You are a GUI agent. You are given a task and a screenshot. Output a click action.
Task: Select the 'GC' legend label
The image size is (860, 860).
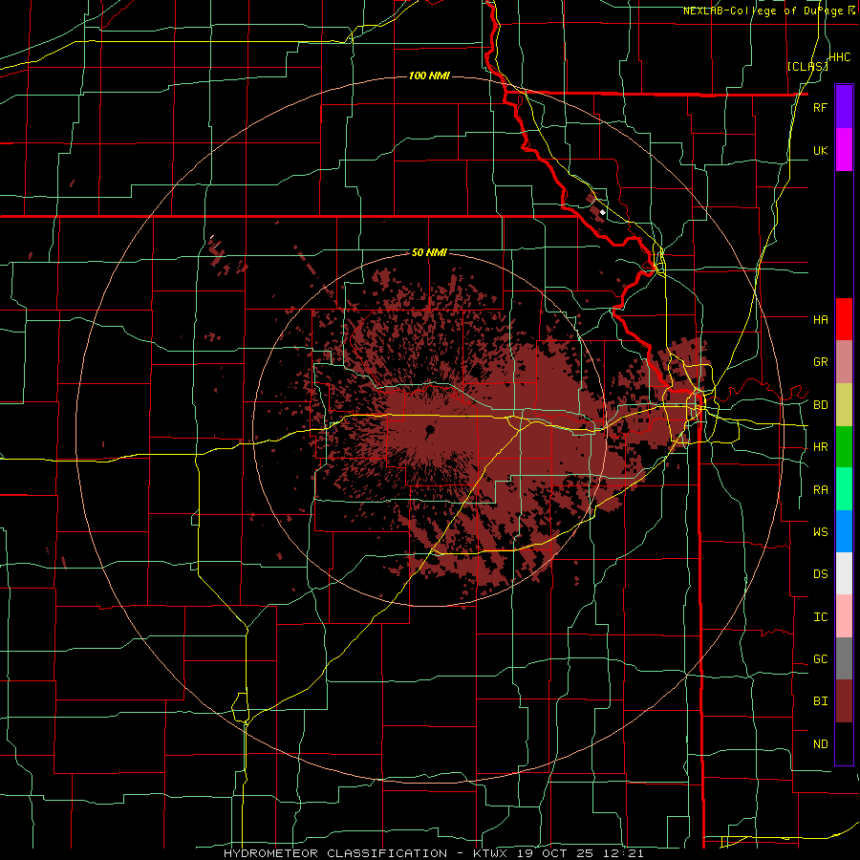(x=820, y=659)
